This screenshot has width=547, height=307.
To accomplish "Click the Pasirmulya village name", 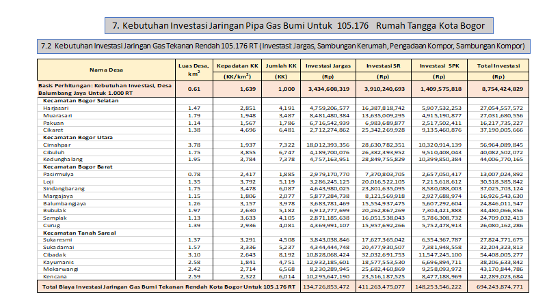I will click(58, 175).
